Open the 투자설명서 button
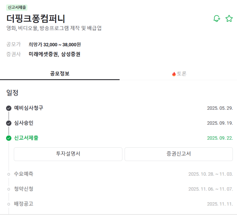This screenshot has width=237, height=215. click(x=68, y=154)
